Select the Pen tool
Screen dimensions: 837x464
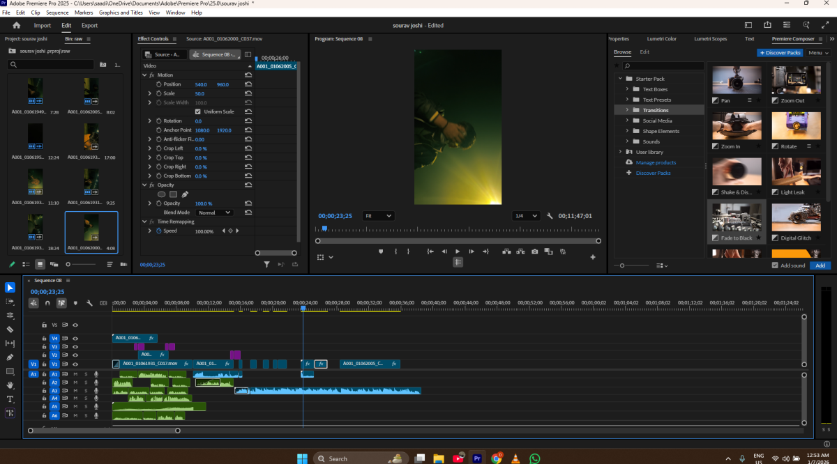[x=10, y=357]
